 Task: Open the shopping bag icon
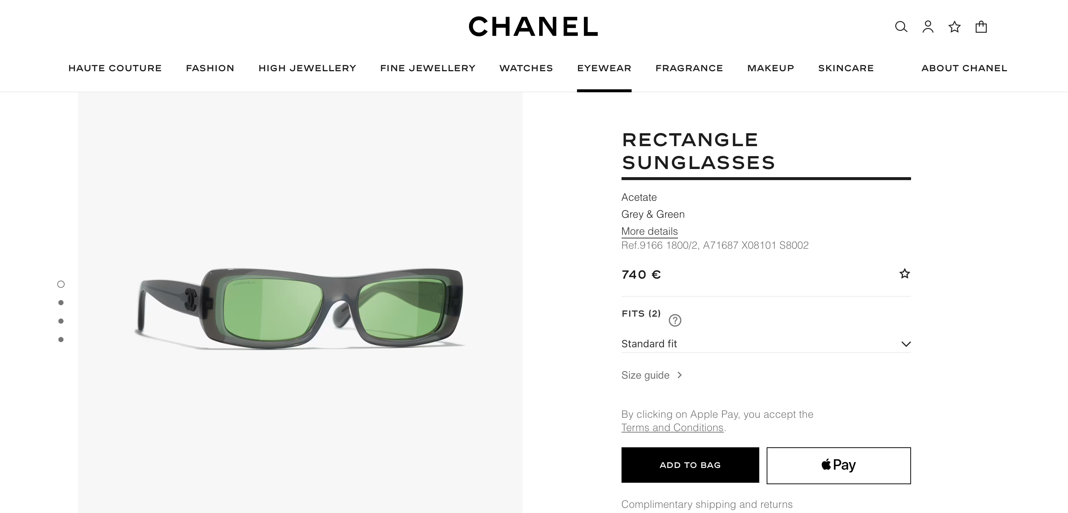(981, 27)
